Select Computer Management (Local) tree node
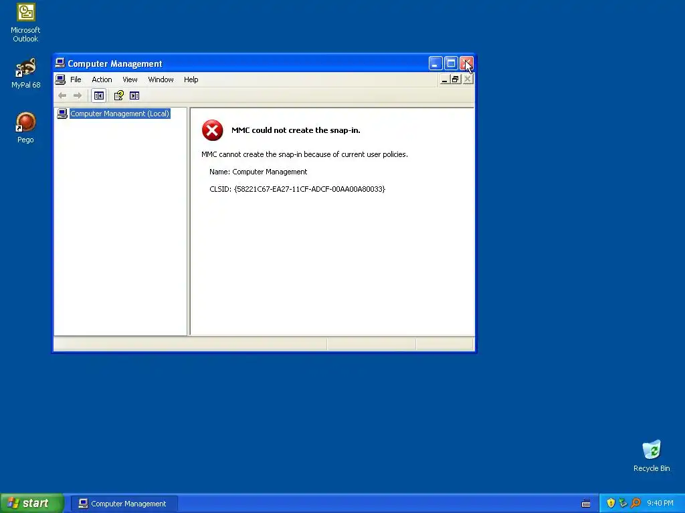685x513 pixels. tap(120, 114)
